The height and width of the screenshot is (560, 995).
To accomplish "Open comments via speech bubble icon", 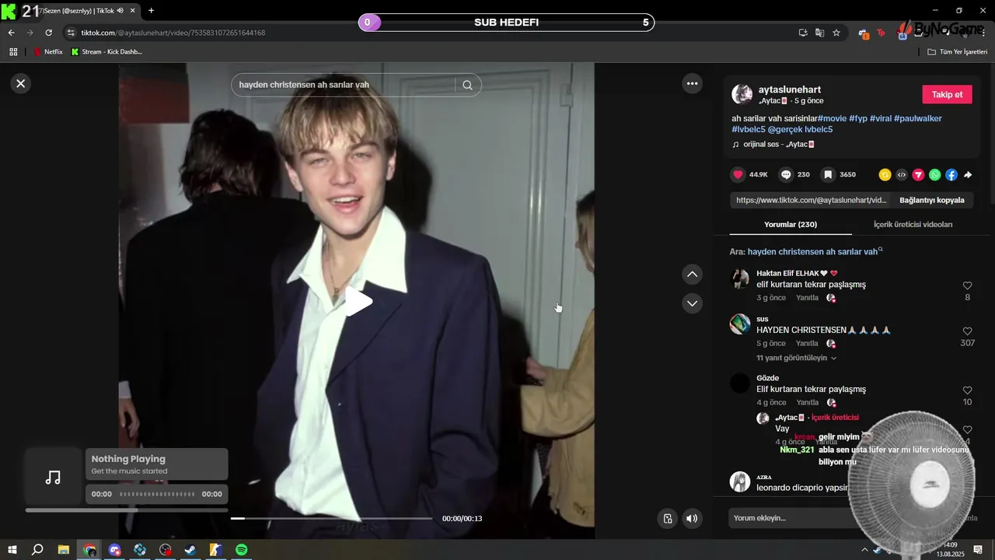I will pyautogui.click(x=786, y=175).
